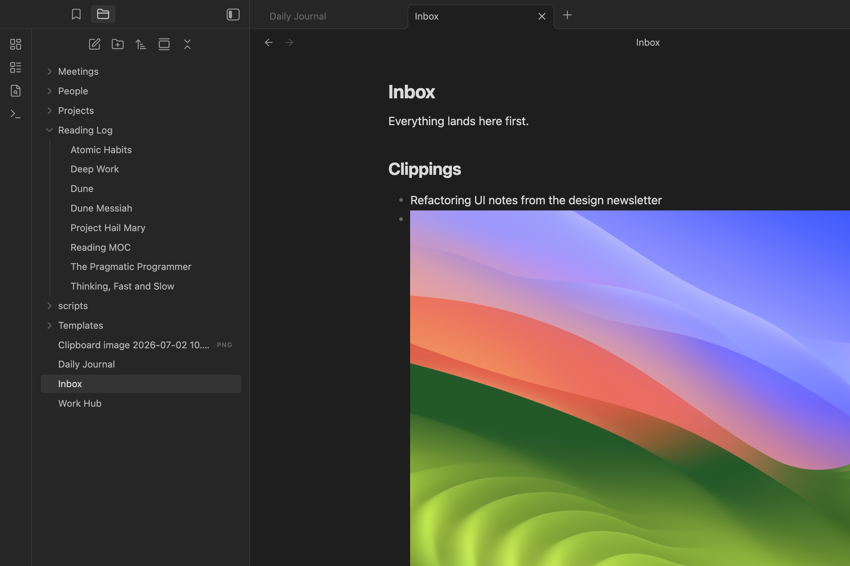Screen dimensions: 850x566
Task: Create a new folder icon
Action: [118, 44]
